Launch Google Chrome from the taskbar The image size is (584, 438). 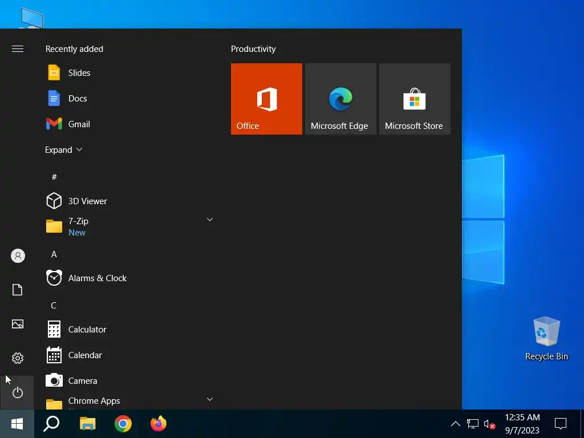[123, 424]
